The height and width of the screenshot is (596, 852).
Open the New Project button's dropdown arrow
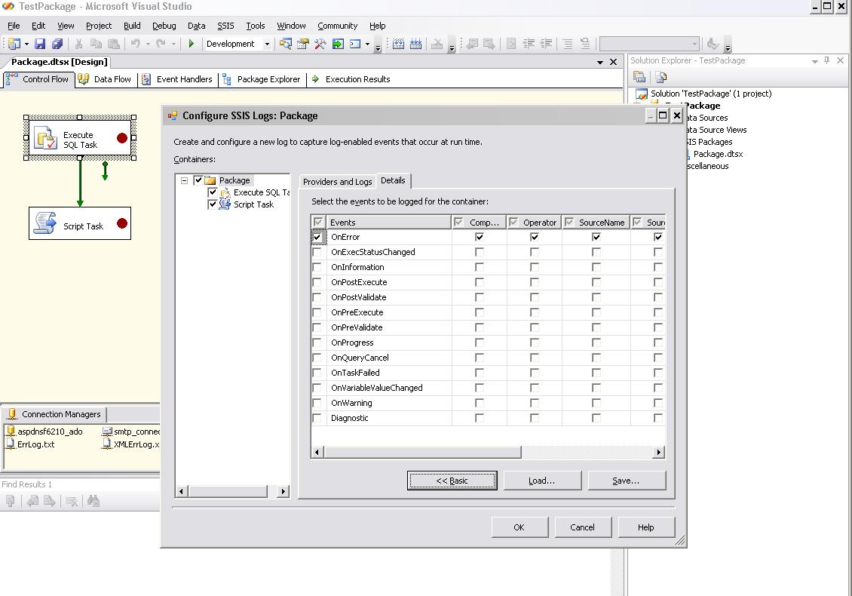tap(26, 45)
